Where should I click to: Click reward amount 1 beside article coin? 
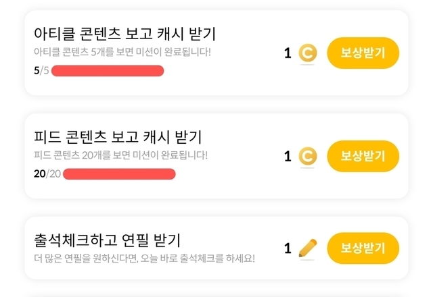click(288, 53)
